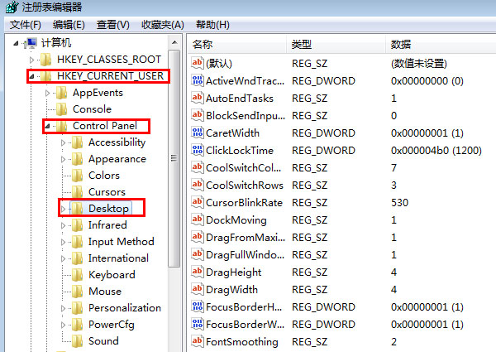Collapse the Control Panel tree node
The height and width of the screenshot is (352, 496).
pos(48,127)
